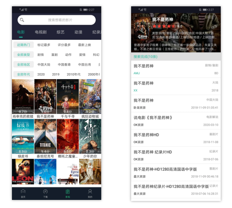Switch to the 电视剧 tab
Image resolution: width=232 pixels, height=208 pixels.
point(41,32)
